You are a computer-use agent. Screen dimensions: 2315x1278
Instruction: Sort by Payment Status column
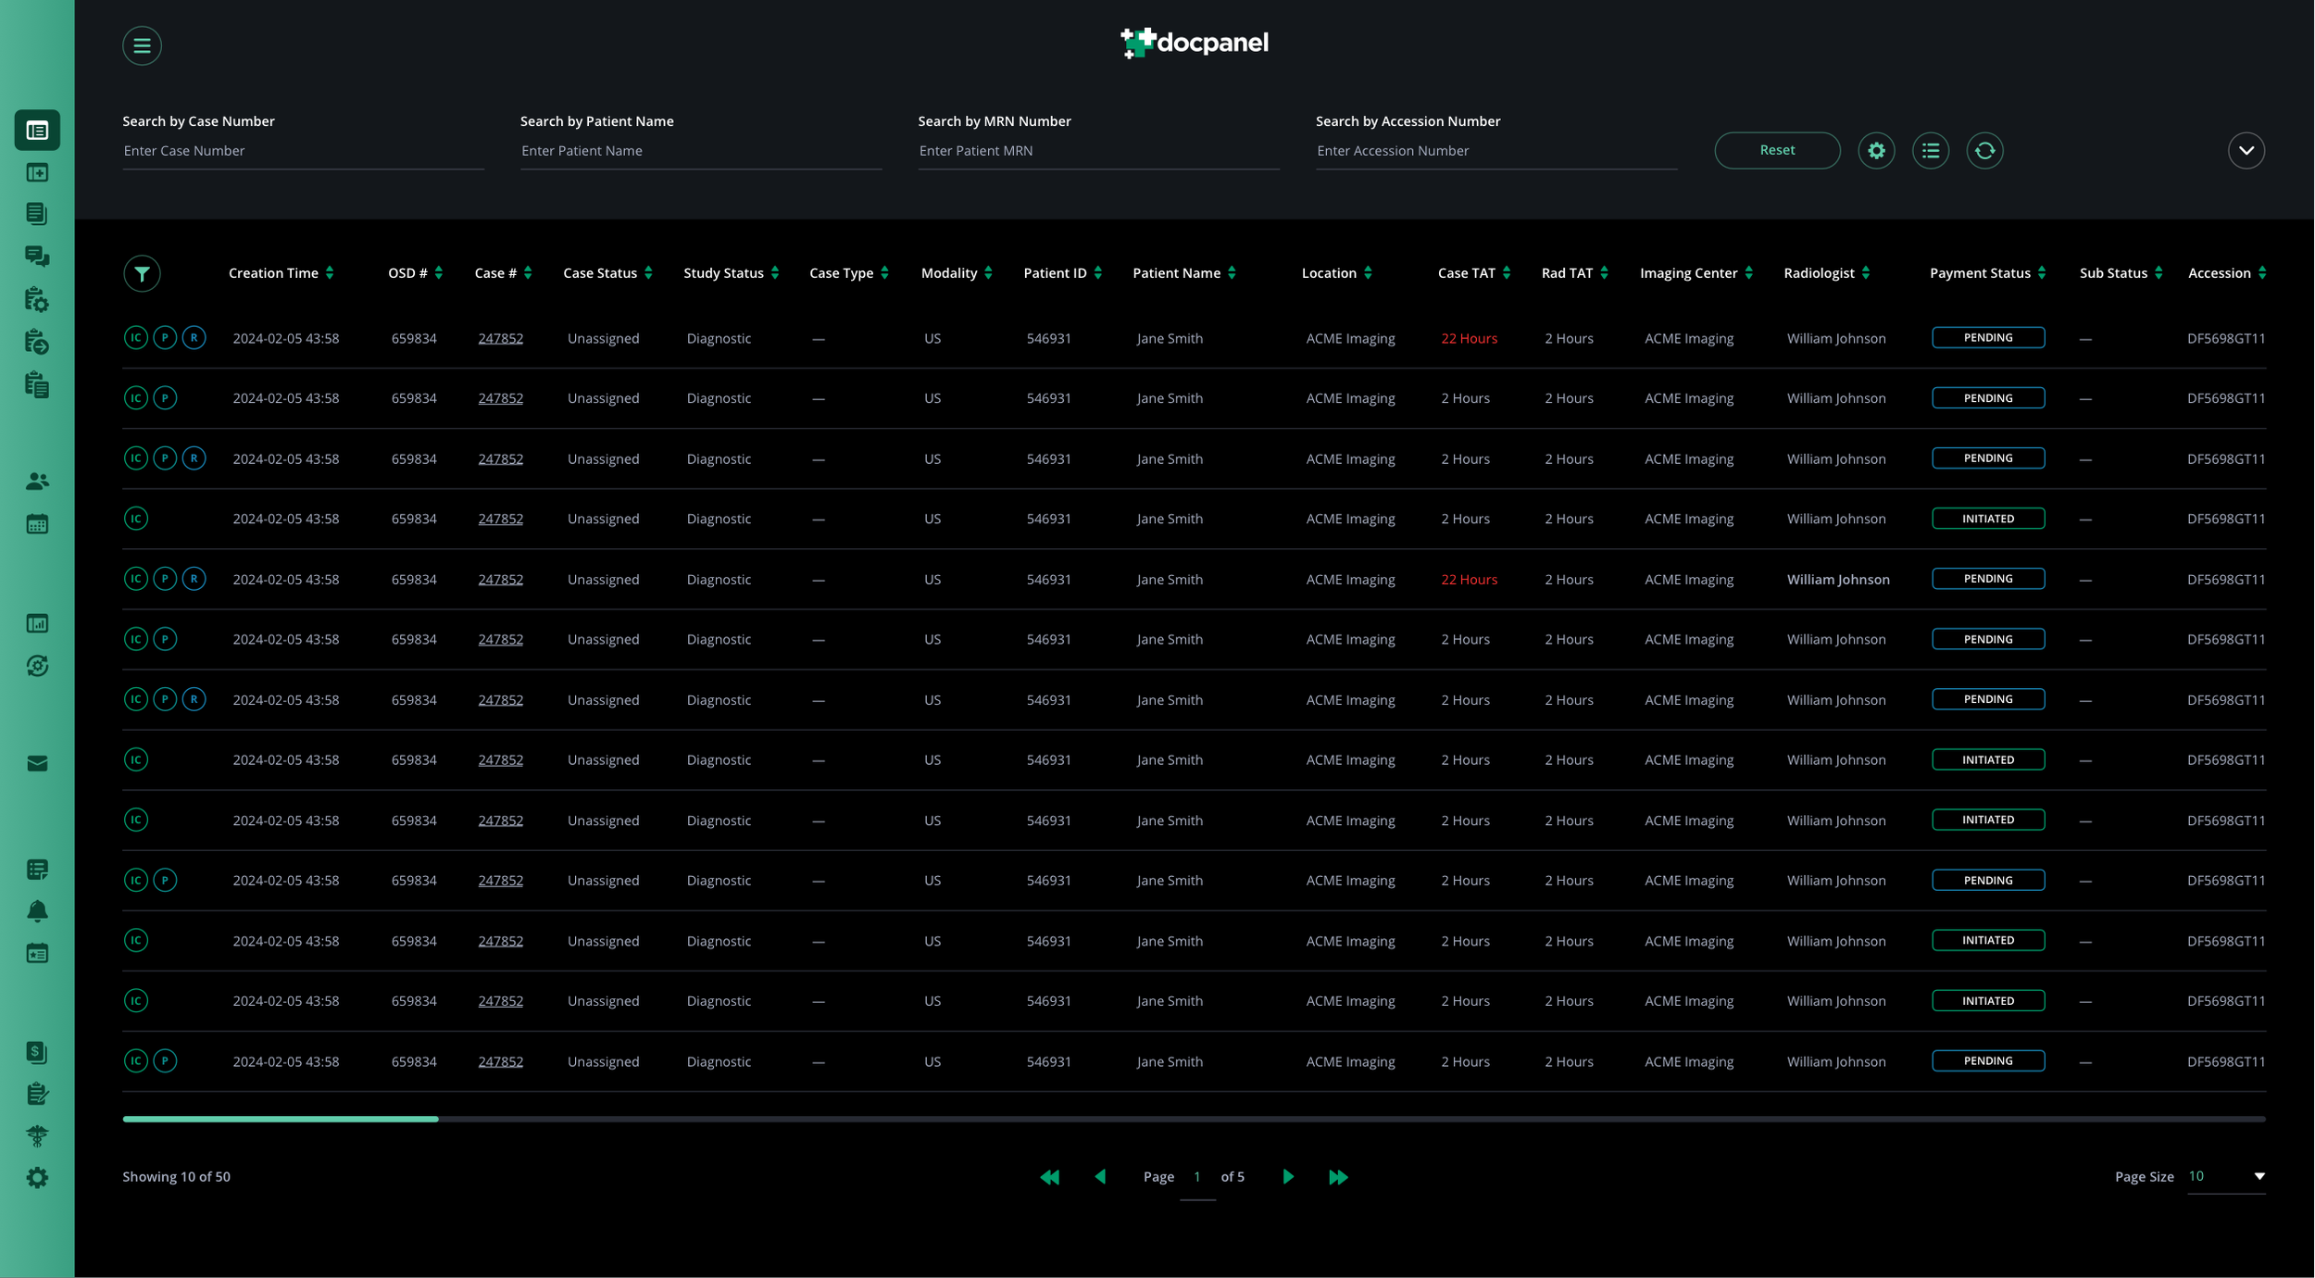click(2041, 273)
